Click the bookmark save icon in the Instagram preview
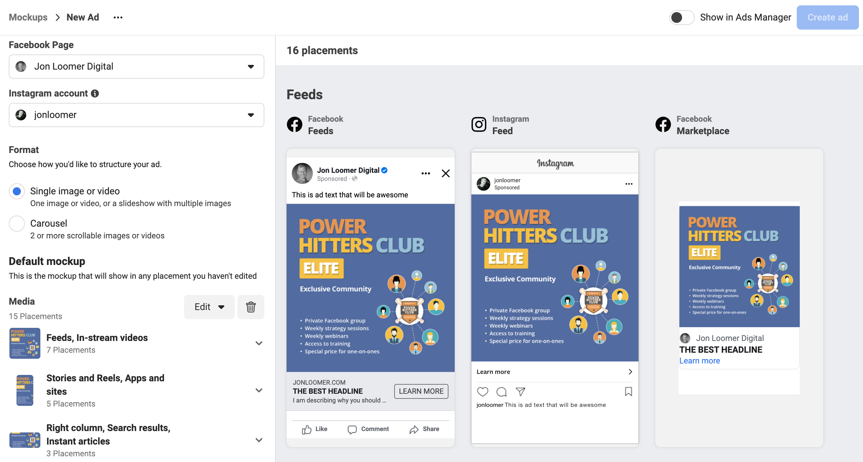 coord(629,392)
